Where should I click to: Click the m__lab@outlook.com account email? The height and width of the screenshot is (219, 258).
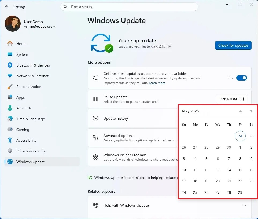(39, 27)
